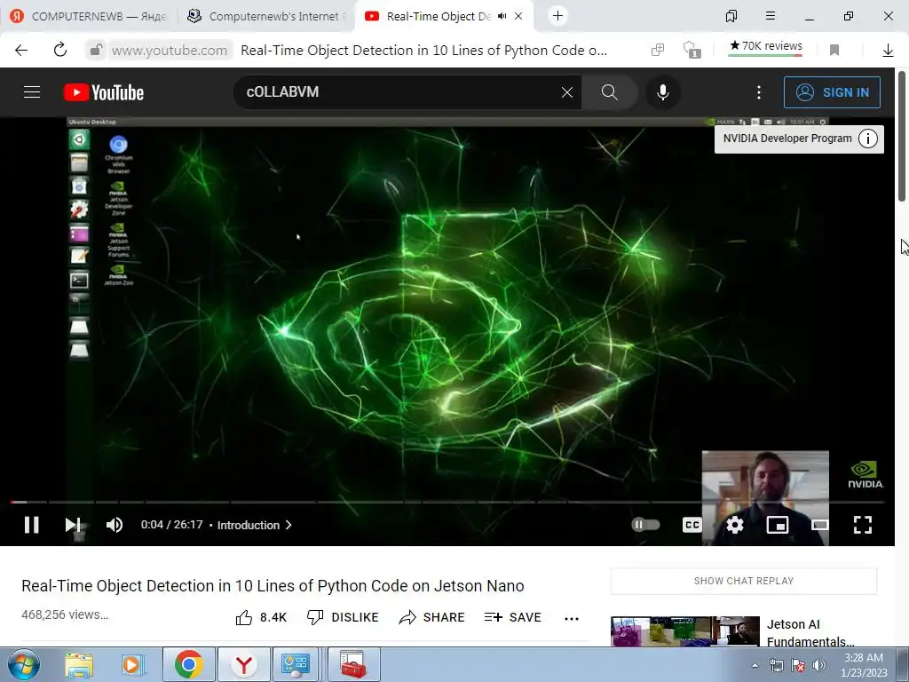Open the YouTube guide hamburger menu
909x682 pixels.
coord(32,92)
